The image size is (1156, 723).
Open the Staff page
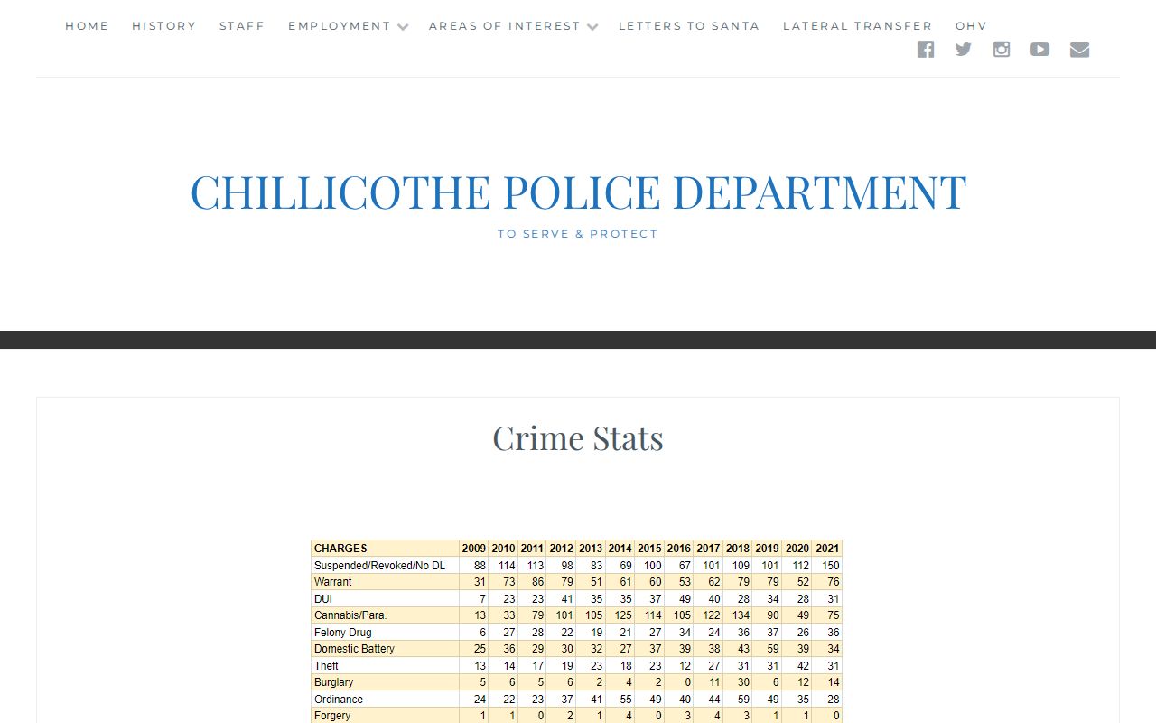242,26
